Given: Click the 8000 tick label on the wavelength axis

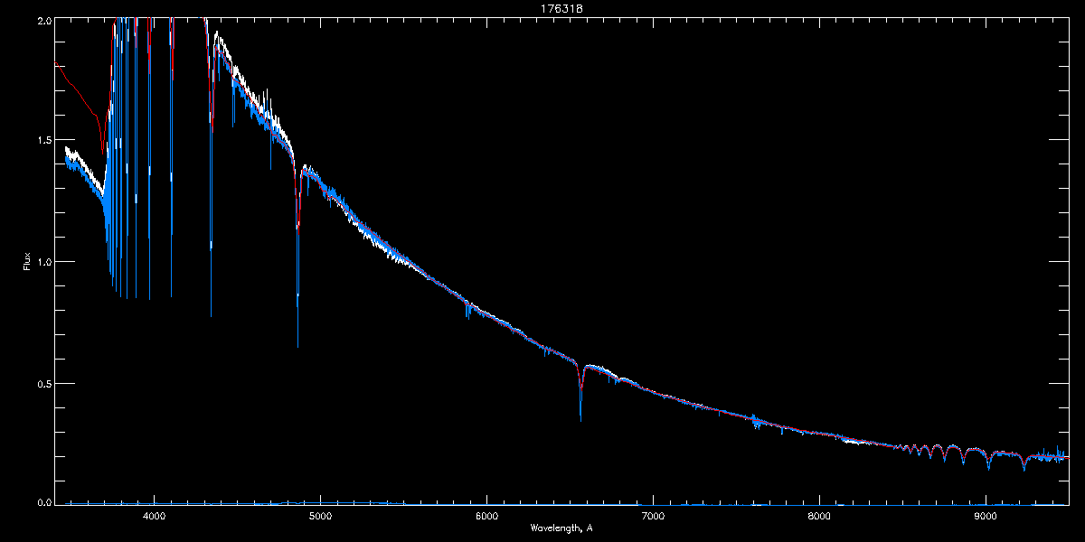Looking at the screenshot, I should point(819,516).
